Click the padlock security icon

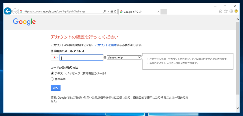click(112, 11)
